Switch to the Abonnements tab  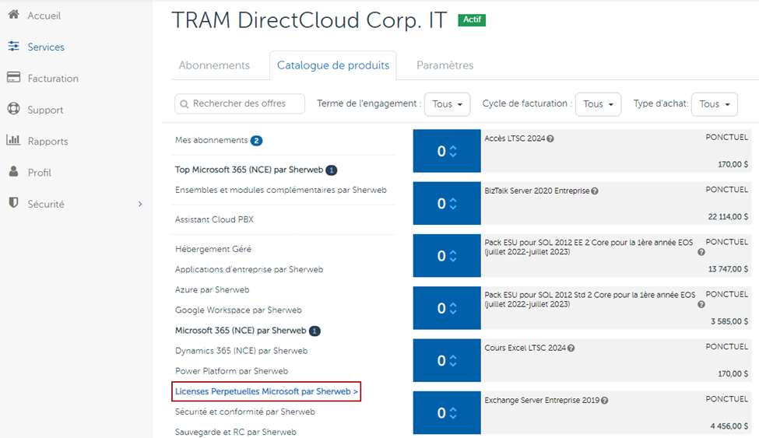pos(214,65)
